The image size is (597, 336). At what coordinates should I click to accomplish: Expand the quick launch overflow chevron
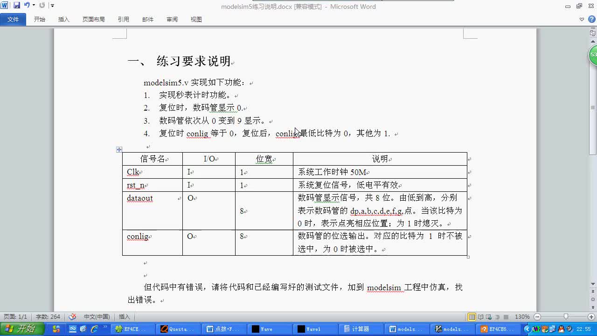click(x=105, y=327)
